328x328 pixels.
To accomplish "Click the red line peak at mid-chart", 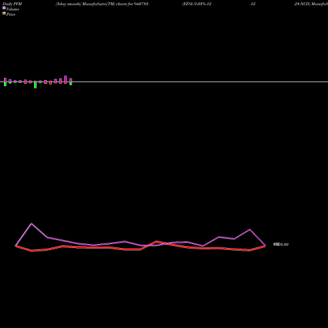I will [156, 241].
